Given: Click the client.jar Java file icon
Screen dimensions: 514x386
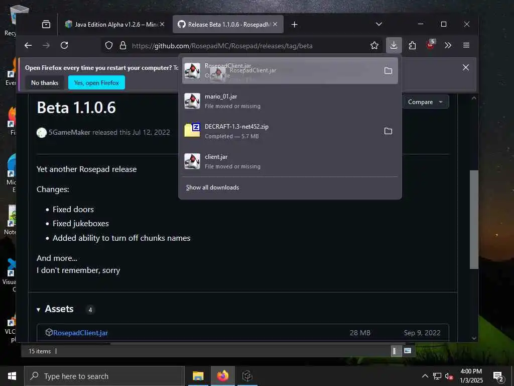Looking at the screenshot, I should 192,161.
